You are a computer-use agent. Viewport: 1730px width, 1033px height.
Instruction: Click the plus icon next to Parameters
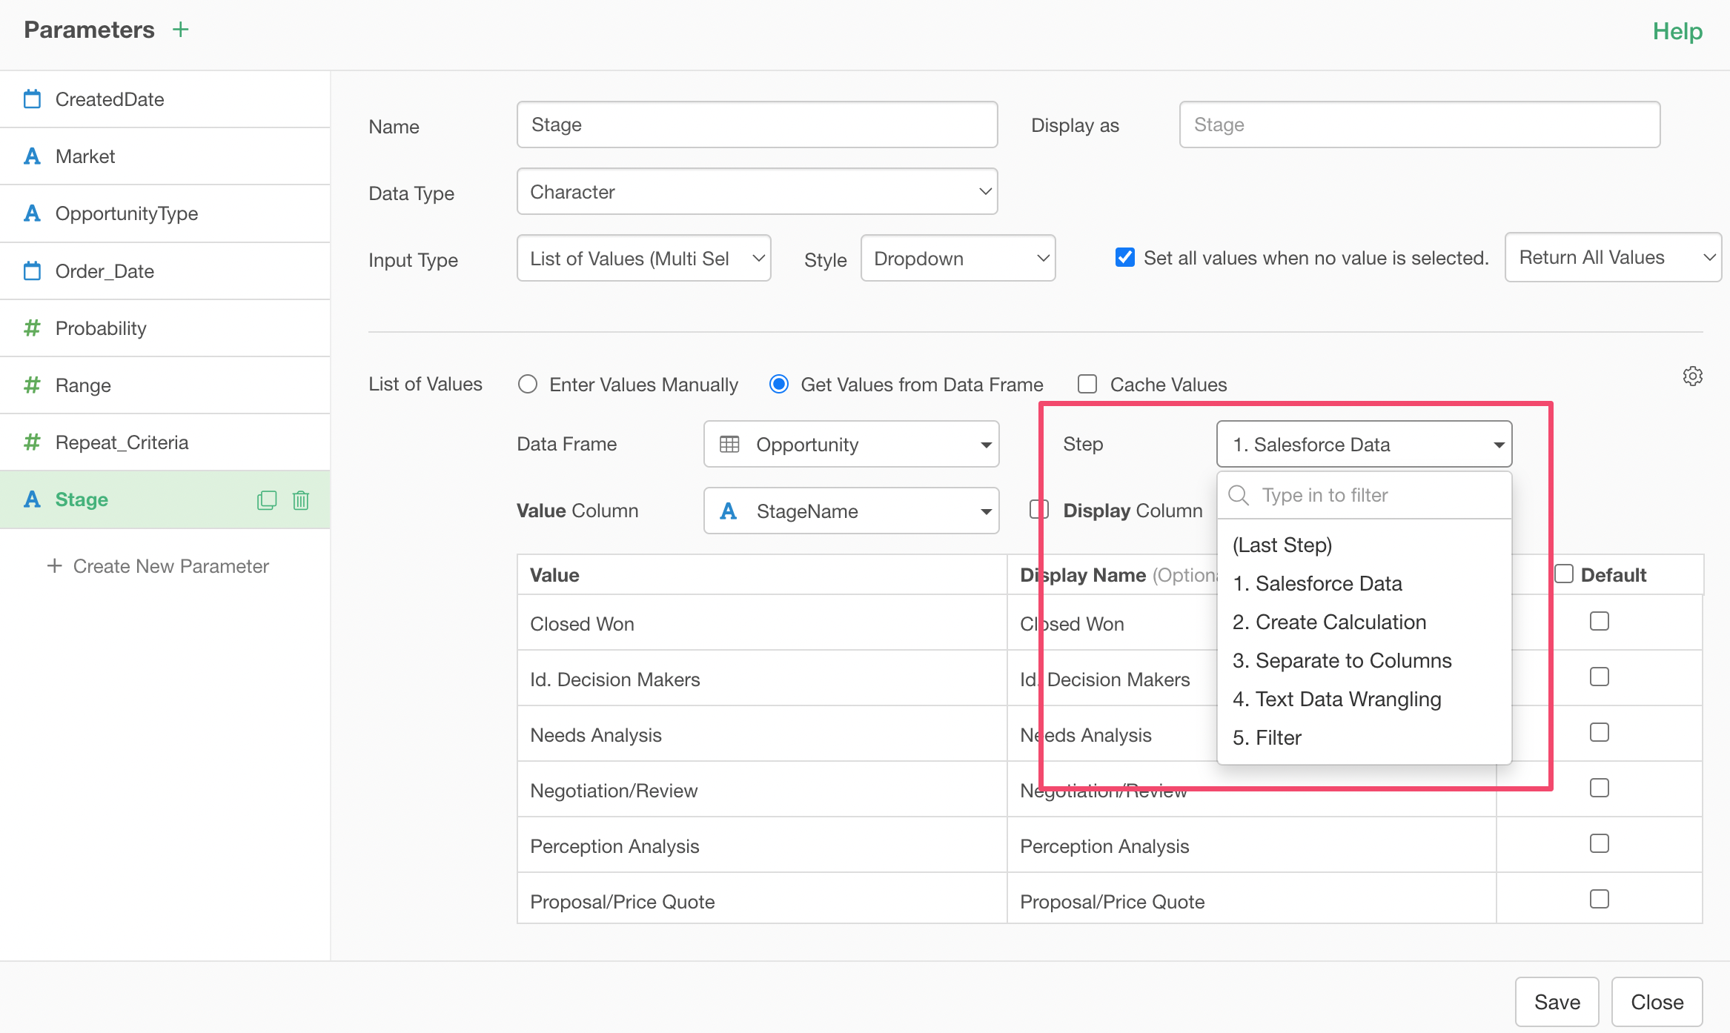click(180, 30)
